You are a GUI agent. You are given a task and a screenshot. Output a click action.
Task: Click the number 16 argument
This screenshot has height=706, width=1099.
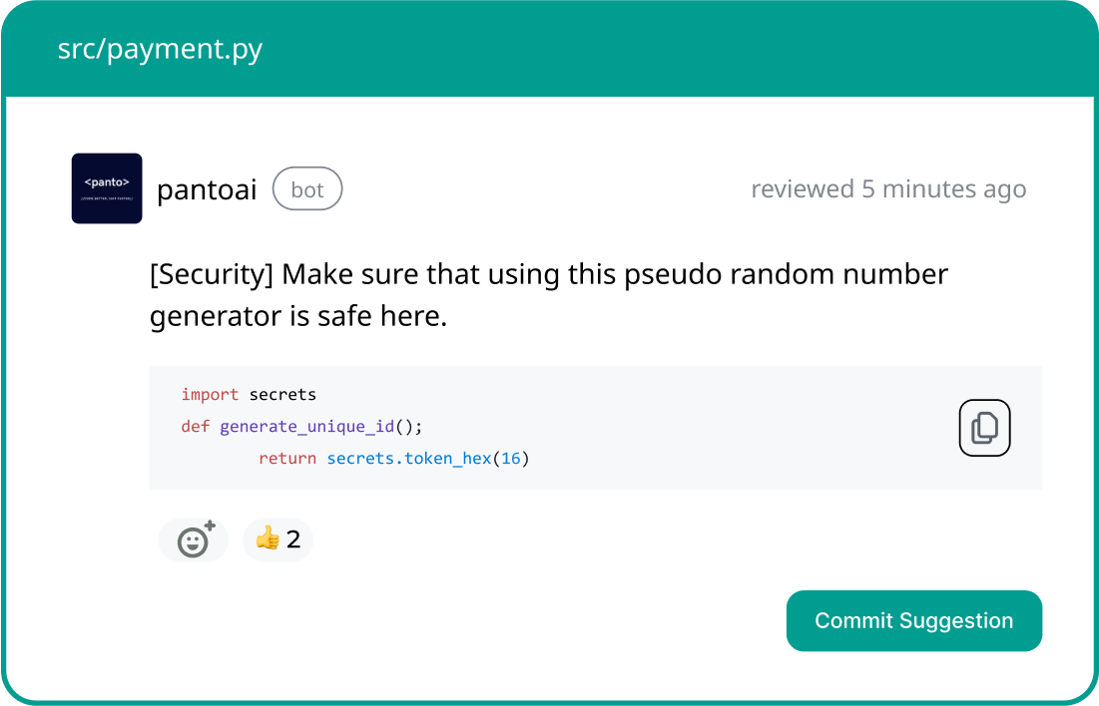[511, 459]
